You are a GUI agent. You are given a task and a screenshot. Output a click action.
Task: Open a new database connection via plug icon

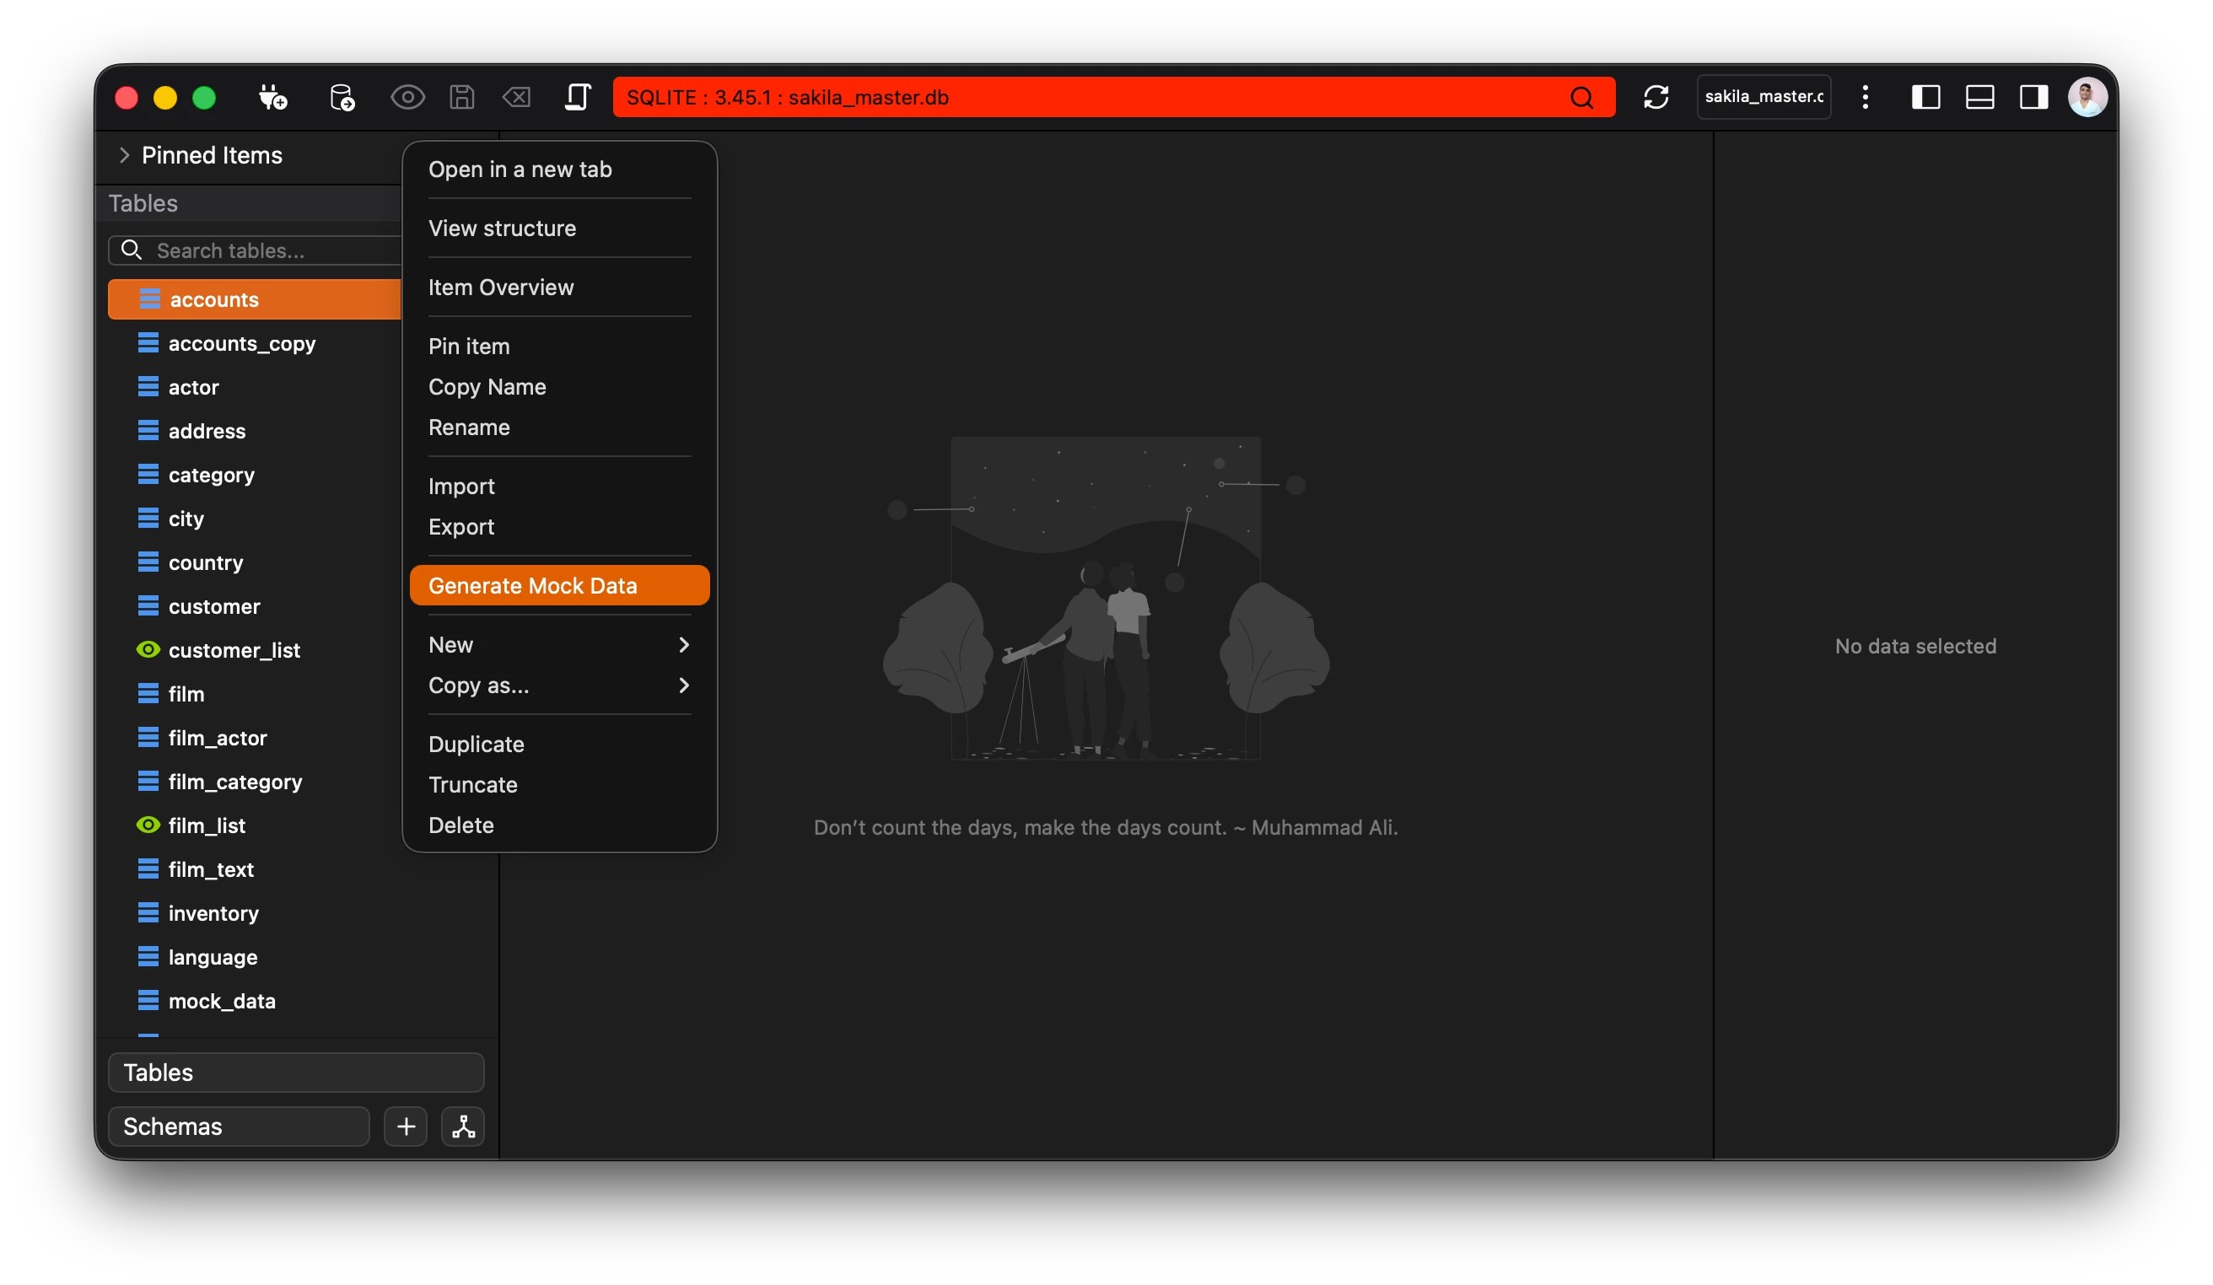272,98
